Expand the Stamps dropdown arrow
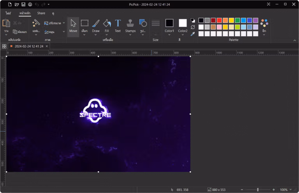 click(x=130, y=35)
